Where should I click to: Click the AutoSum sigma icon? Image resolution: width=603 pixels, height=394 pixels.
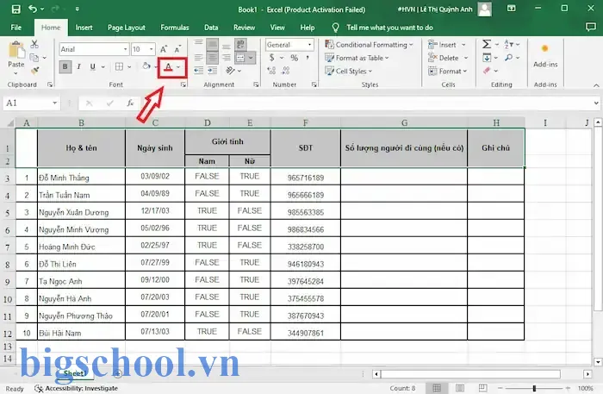[487, 44]
